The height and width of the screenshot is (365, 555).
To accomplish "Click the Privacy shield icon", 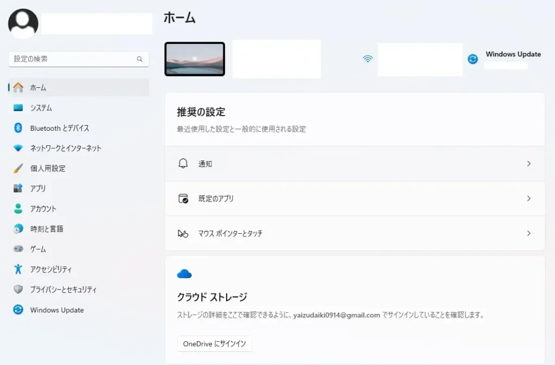I will (18, 289).
